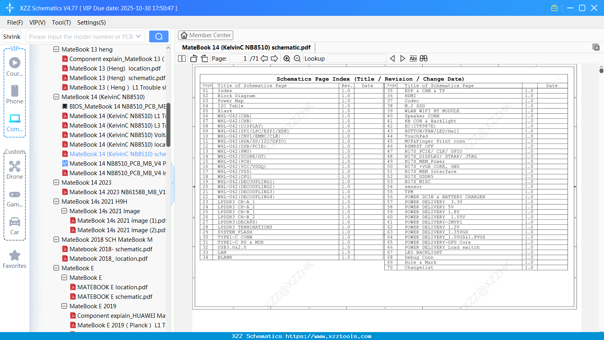Collapse the MateBook 14 2023 folder
Image resolution: width=604 pixels, height=340 pixels.
coord(57,183)
